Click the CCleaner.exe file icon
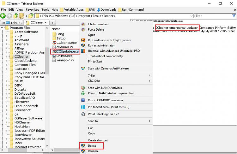 coord(54,43)
